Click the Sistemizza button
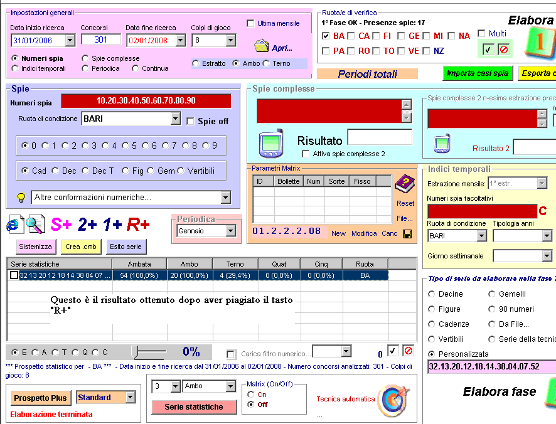Screen dimensions: 556x424 (x=36, y=246)
